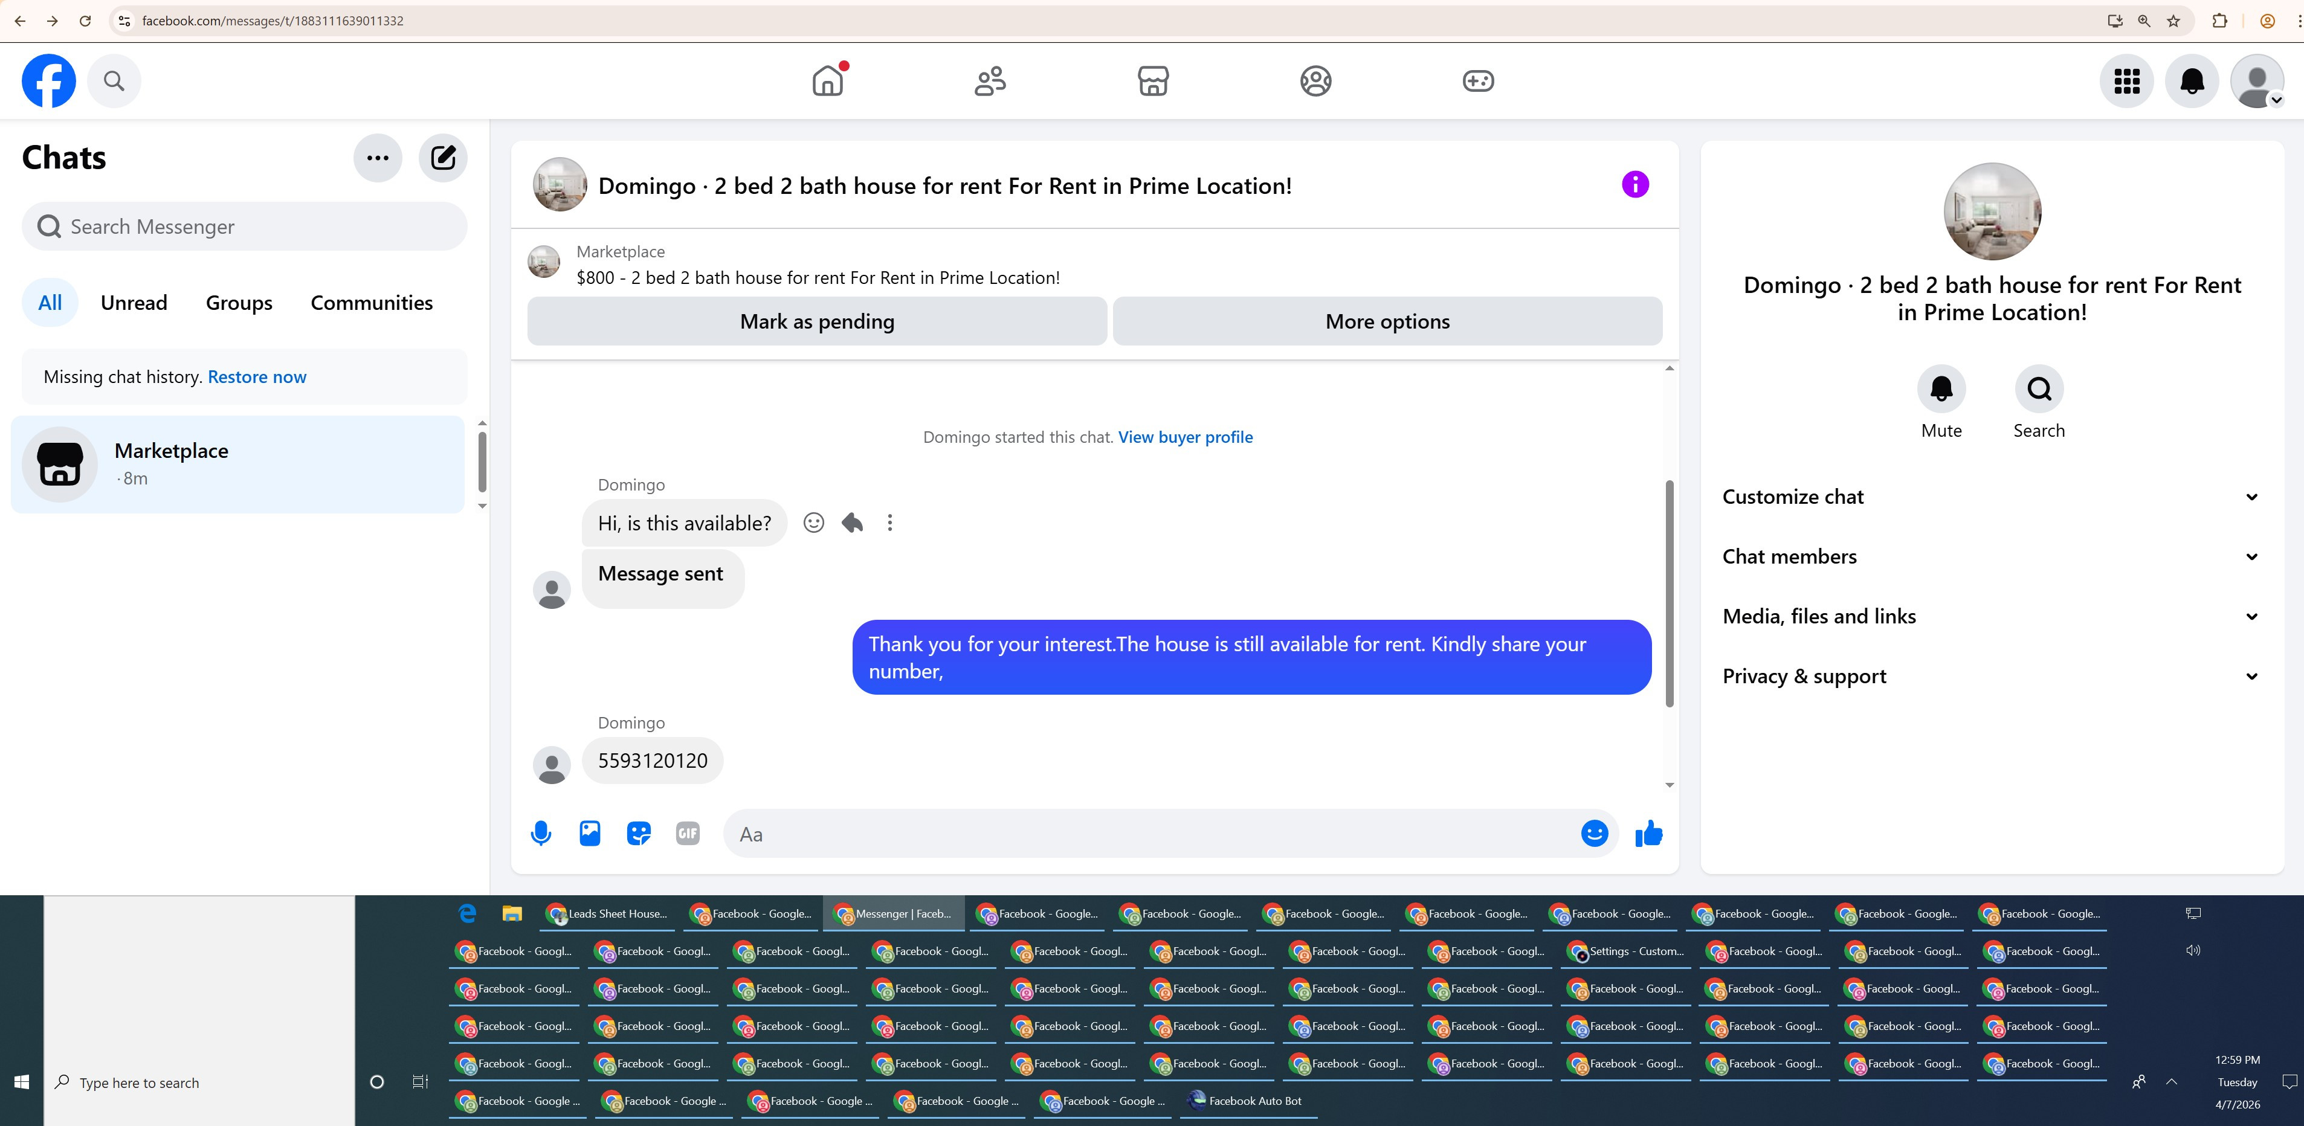The image size is (2304, 1126).
Task: Go to Home feed icon
Action: (x=828, y=80)
